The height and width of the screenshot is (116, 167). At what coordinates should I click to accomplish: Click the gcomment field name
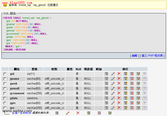tap(17, 93)
